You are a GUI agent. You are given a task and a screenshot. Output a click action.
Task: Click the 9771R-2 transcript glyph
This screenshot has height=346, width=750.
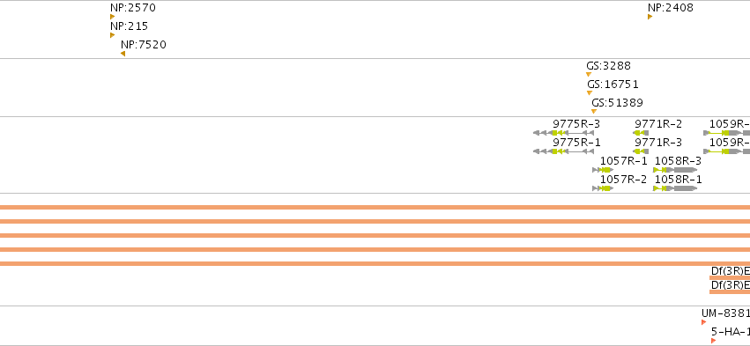pos(641,133)
